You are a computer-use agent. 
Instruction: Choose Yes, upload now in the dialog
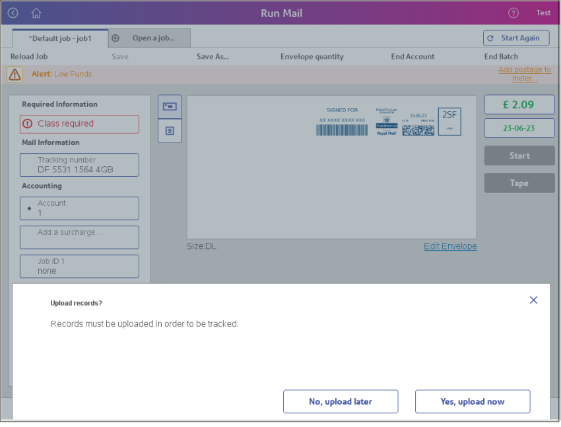(x=473, y=401)
